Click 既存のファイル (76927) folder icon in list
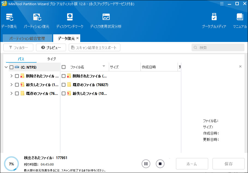 tap(69, 85)
